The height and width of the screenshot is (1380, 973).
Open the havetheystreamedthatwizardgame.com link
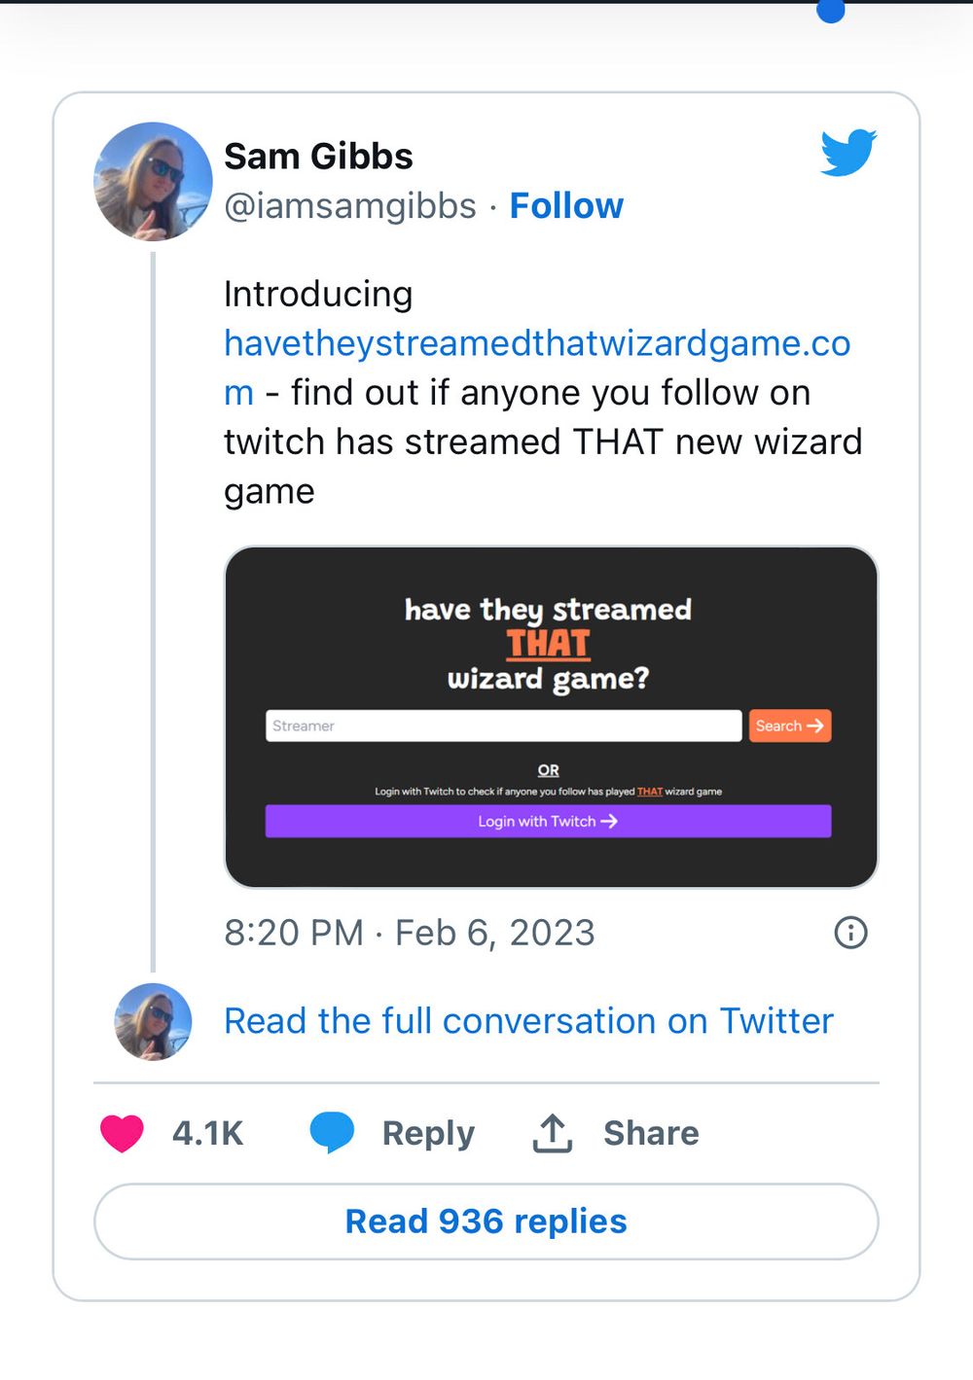537,343
